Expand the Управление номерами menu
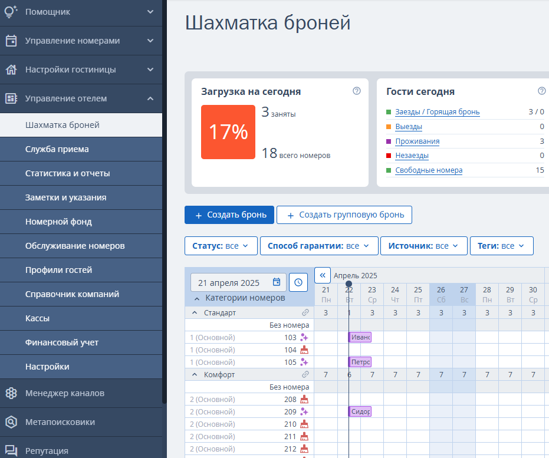The image size is (549, 458). point(81,41)
